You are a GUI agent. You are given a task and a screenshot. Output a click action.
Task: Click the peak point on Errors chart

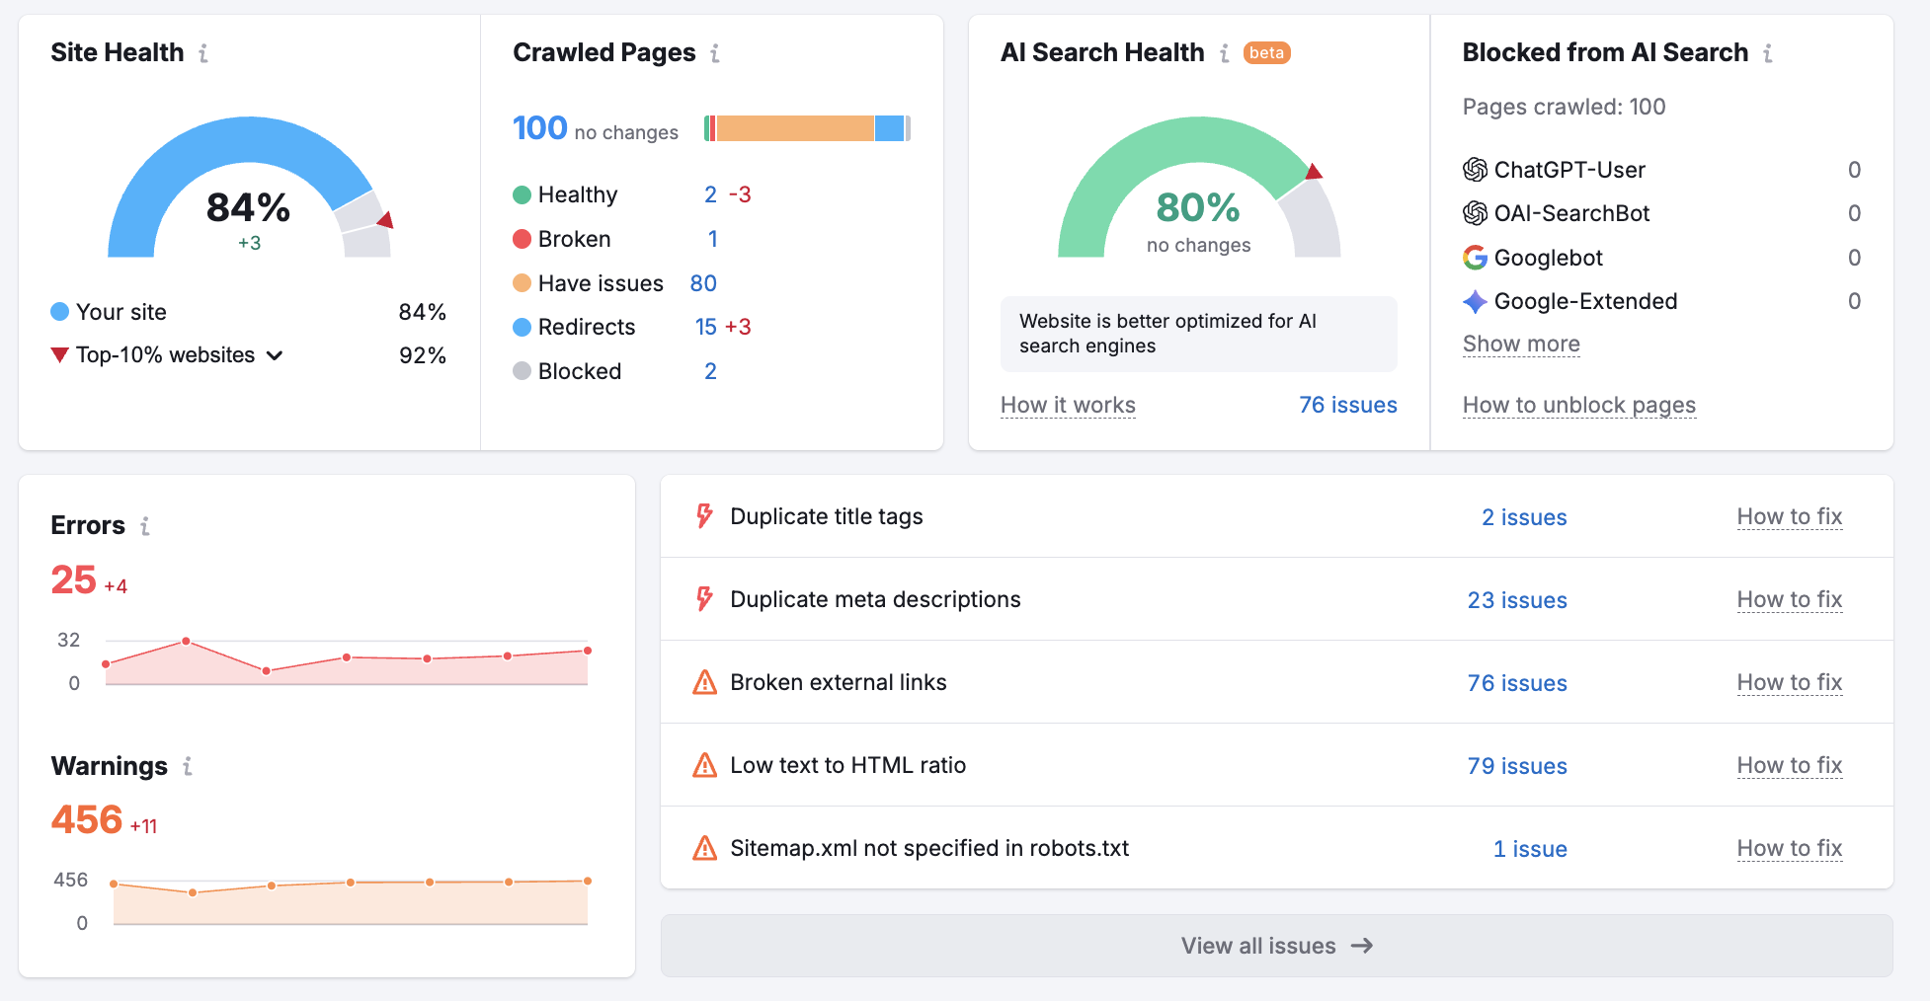point(186,642)
